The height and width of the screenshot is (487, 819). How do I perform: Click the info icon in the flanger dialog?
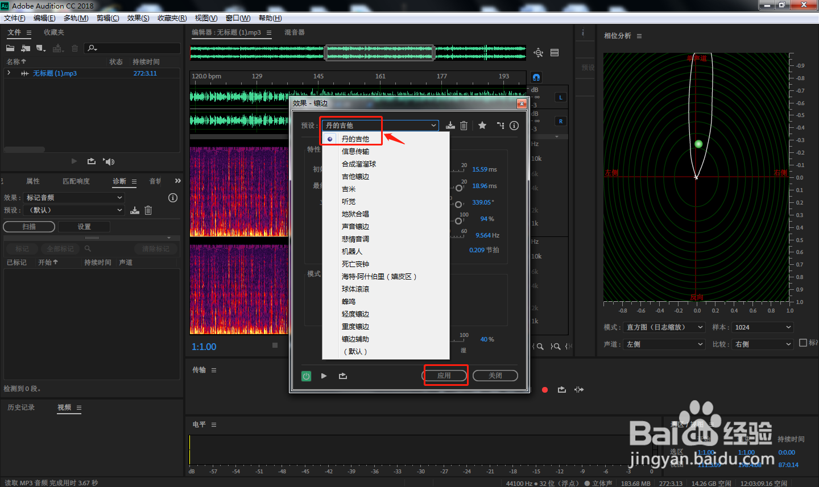tap(514, 126)
